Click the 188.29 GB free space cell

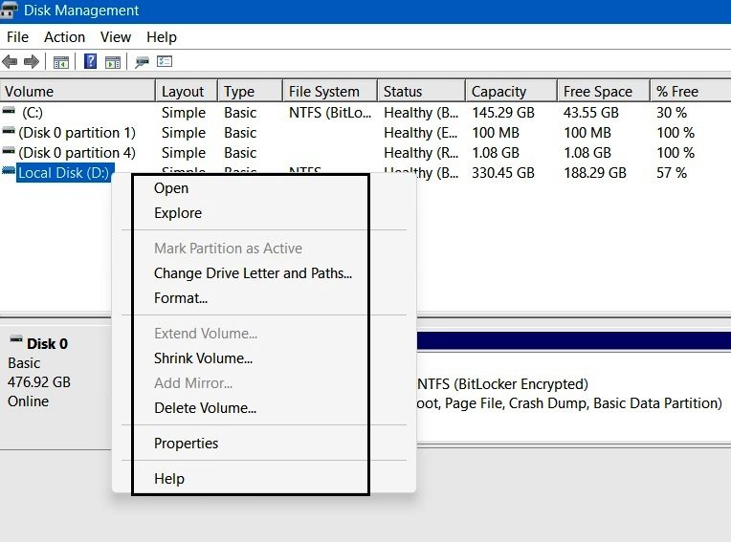(x=595, y=173)
